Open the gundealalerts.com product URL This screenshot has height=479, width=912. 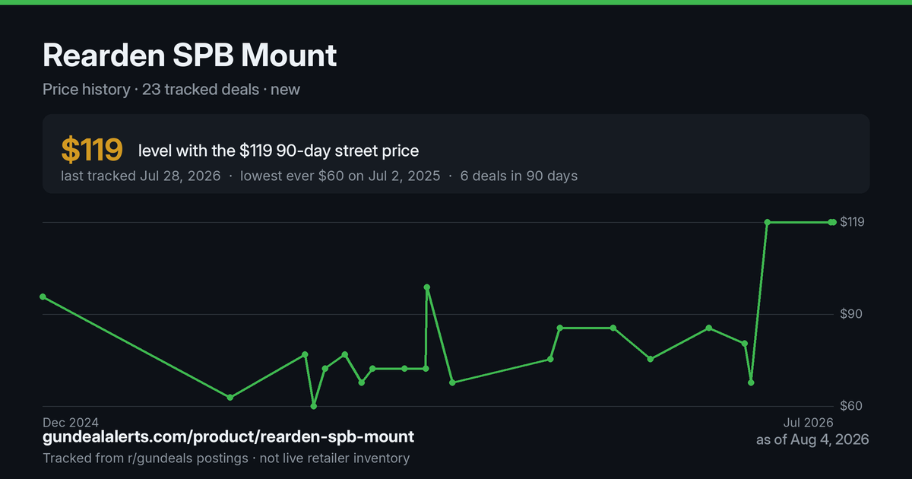click(229, 436)
